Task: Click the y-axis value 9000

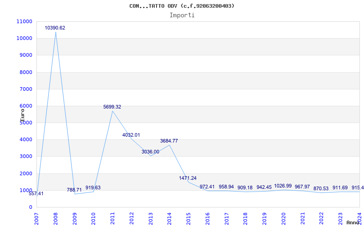Action: (x=25, y=55)
